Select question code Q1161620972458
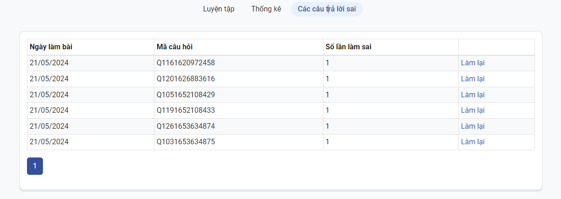The width and height of the screenshot is (561, 199). click(x=185, y=63)
